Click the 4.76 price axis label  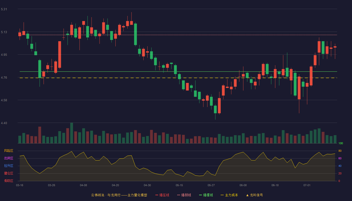tap(4, 78)
